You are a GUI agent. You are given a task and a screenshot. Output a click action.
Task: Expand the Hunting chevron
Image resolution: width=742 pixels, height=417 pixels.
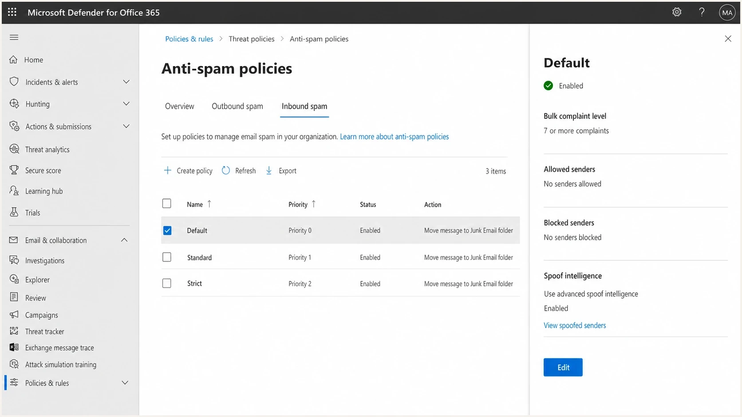[x=126, y=104]
